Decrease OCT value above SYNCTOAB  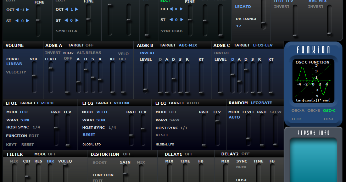(x=171, y=9)
